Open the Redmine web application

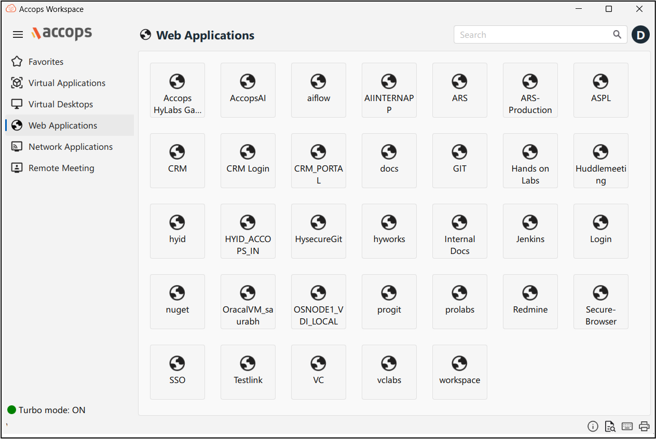coord(530,302)
